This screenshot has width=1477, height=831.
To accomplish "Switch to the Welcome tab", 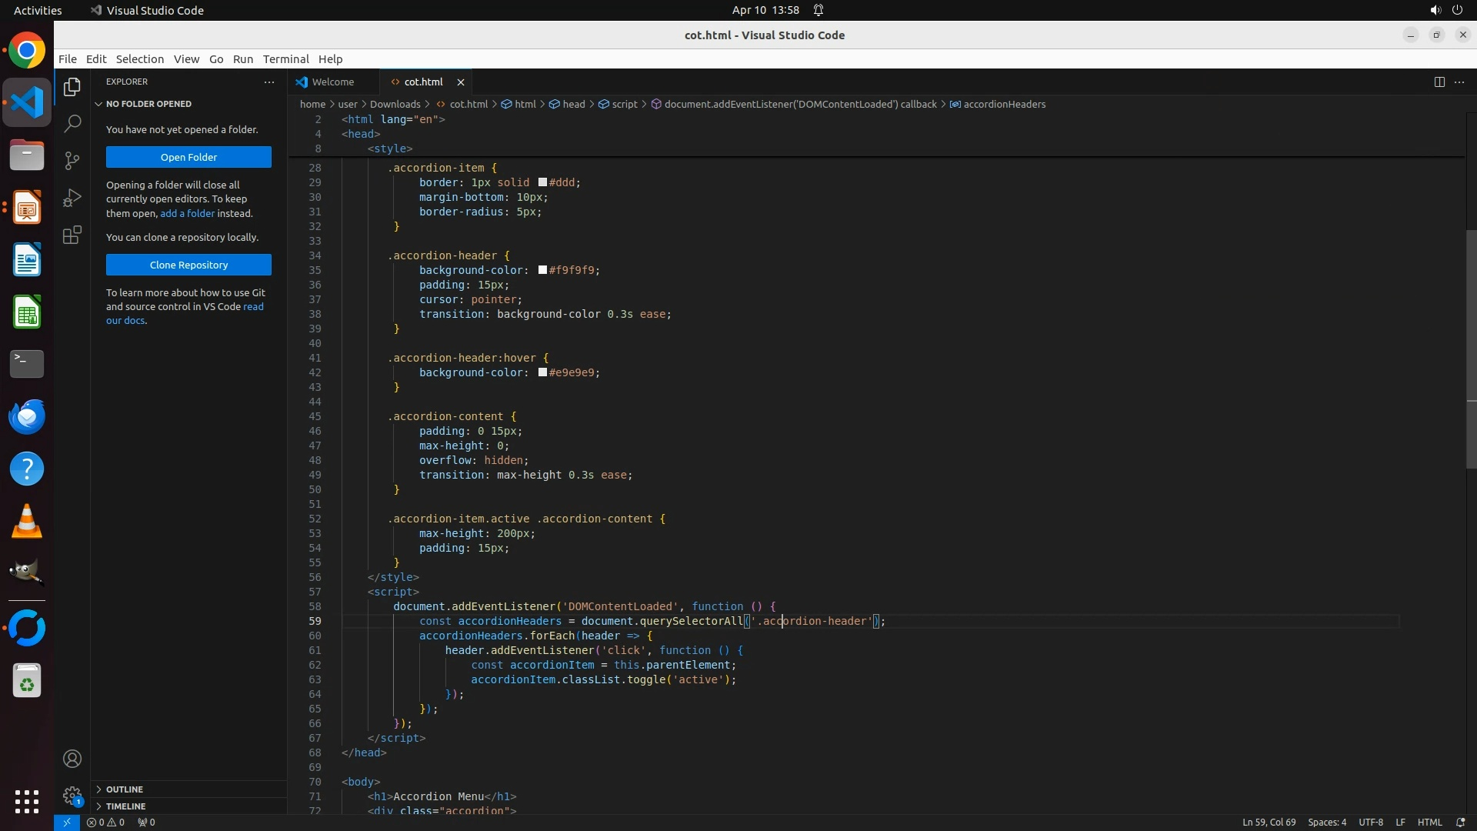I will pos(332,82).
